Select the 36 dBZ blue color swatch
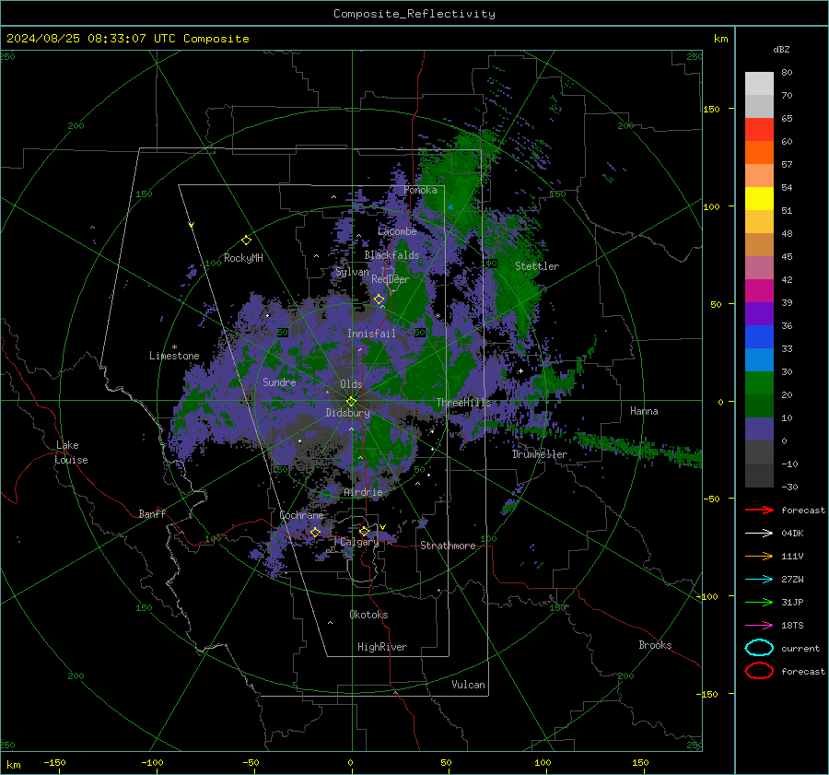 pyautogui.click(x=759, y=336)
